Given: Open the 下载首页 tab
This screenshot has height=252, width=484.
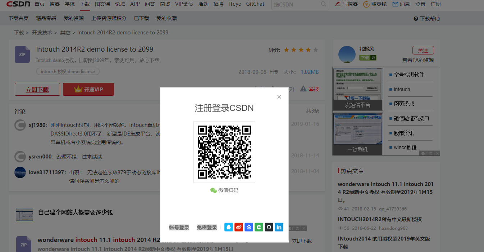Looking at the screenshot, I should 18,18.
